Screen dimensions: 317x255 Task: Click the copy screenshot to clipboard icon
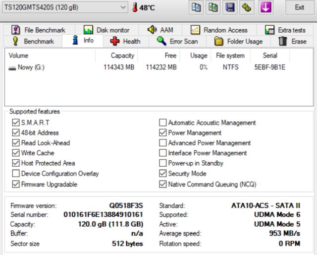[213, 7]
